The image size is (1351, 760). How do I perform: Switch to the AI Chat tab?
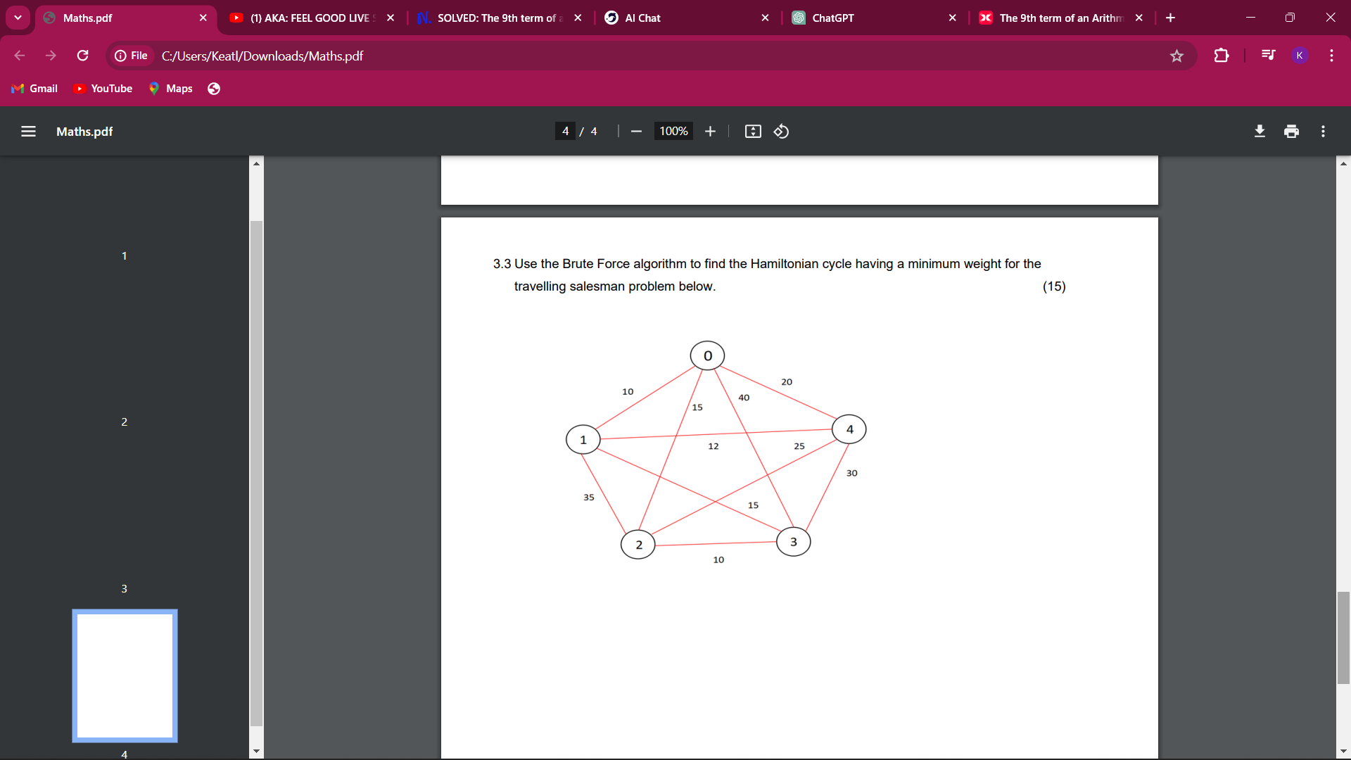(x=642, y=18)
